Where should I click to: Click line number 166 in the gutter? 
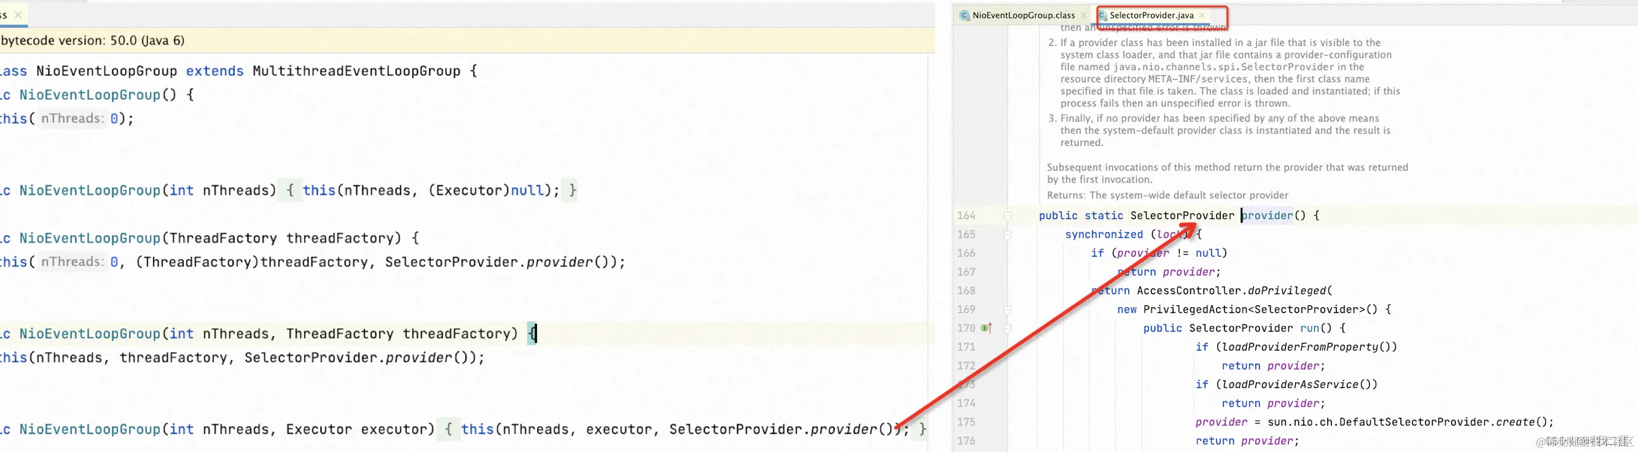966,253
